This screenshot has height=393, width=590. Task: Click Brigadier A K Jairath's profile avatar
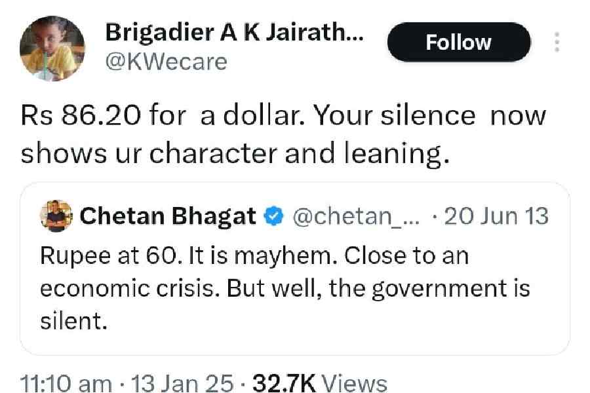52,49
